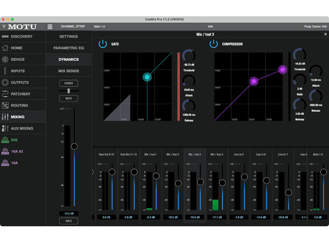Viewport: 329px width, 243px height.
Task: Open the Mix Sends tab
Action: click(x=68, y=71)
